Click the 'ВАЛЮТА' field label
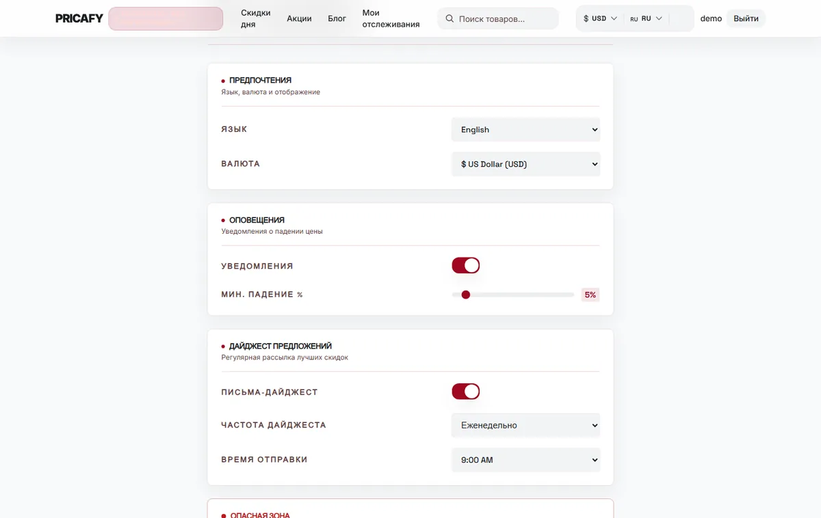The height and width of the screenshot is (518, 821). (x=240, y=164)
